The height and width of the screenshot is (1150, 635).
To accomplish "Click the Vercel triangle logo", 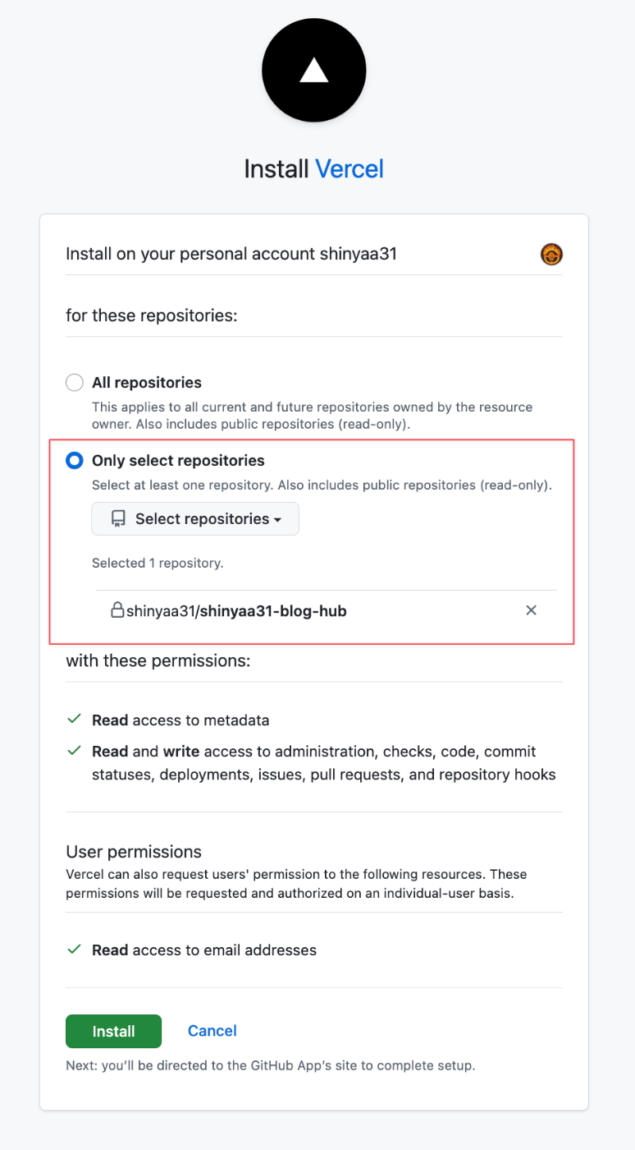I will coord(313,71).
